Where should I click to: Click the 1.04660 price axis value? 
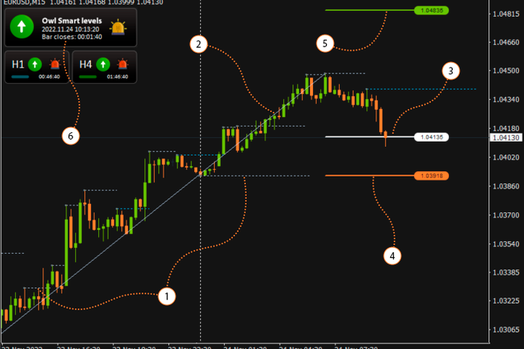(x=506, y=42)
